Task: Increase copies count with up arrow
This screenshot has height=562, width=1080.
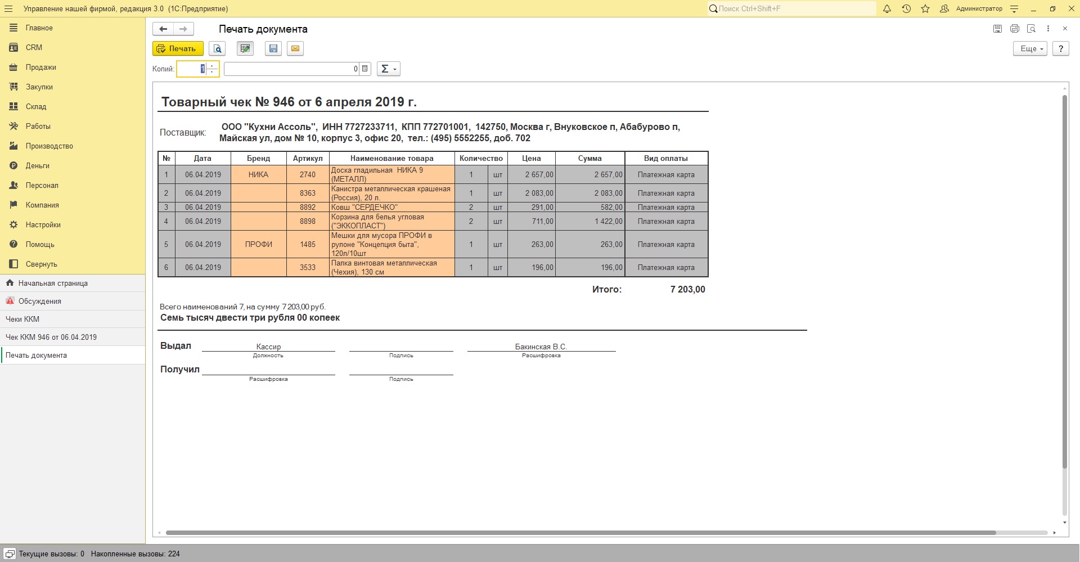Action: point(212,66)
